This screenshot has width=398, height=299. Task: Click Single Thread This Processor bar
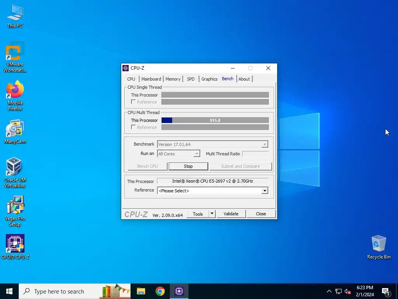click(215, 95)
